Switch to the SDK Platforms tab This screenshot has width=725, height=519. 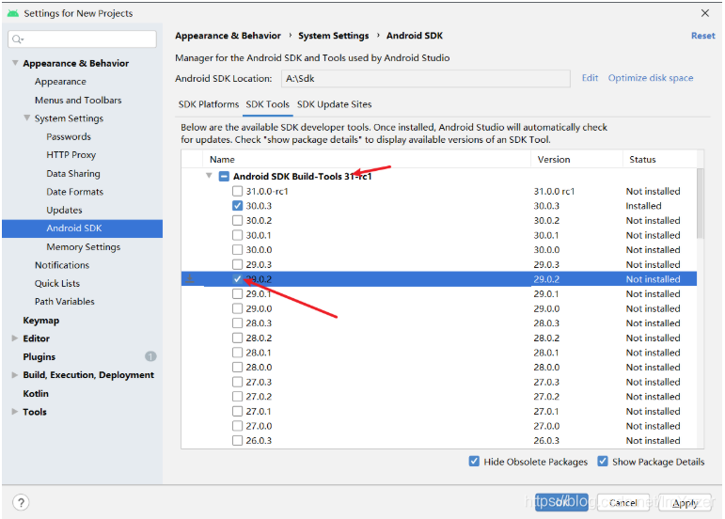coord(209,104)
